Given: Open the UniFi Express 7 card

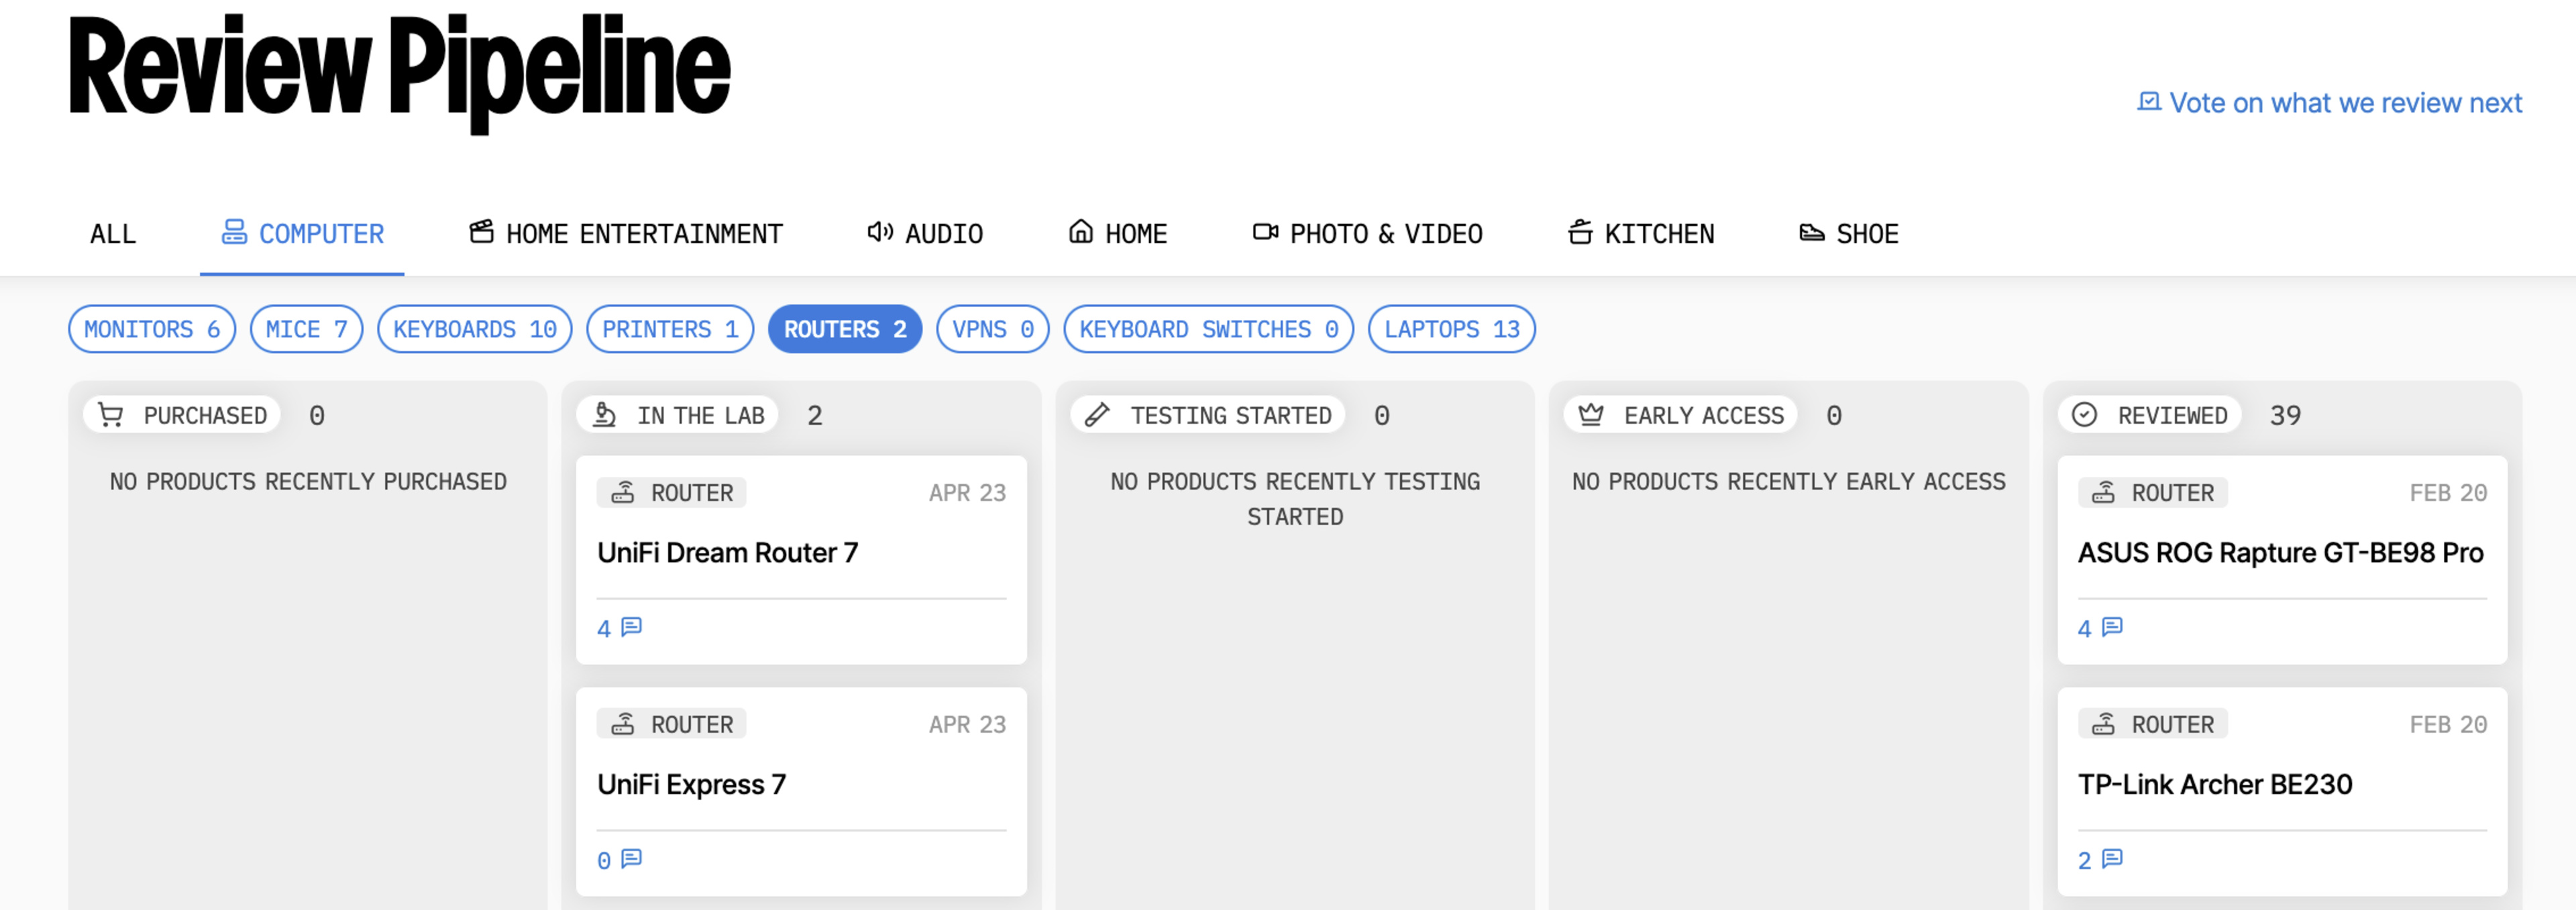Looking at the screenshot, I should [801, 791].
